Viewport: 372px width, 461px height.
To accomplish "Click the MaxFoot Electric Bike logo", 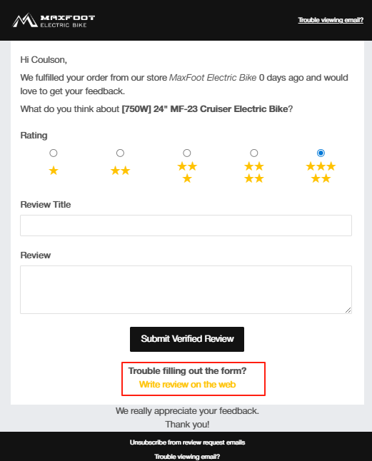I will click(54, 20).
